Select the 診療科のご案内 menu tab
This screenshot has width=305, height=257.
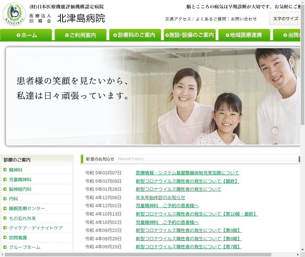pyautogui.click(x=135, y=35)
